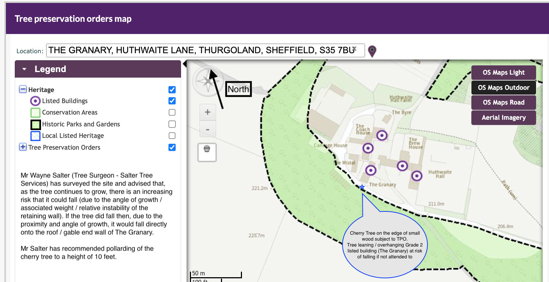Image resolution: width=549 pixels, height=282 pixels.
Task: Click 'The Coach House' map label
Action: tap(363, 129)
